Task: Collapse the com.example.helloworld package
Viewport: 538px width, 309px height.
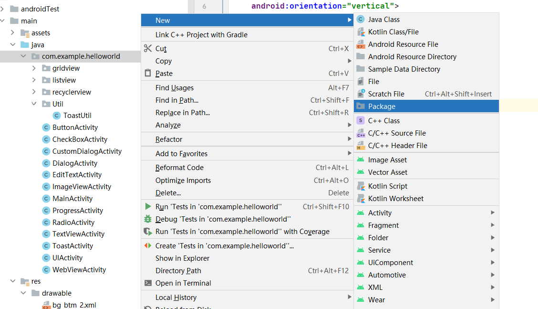Action: pos(23,56)
